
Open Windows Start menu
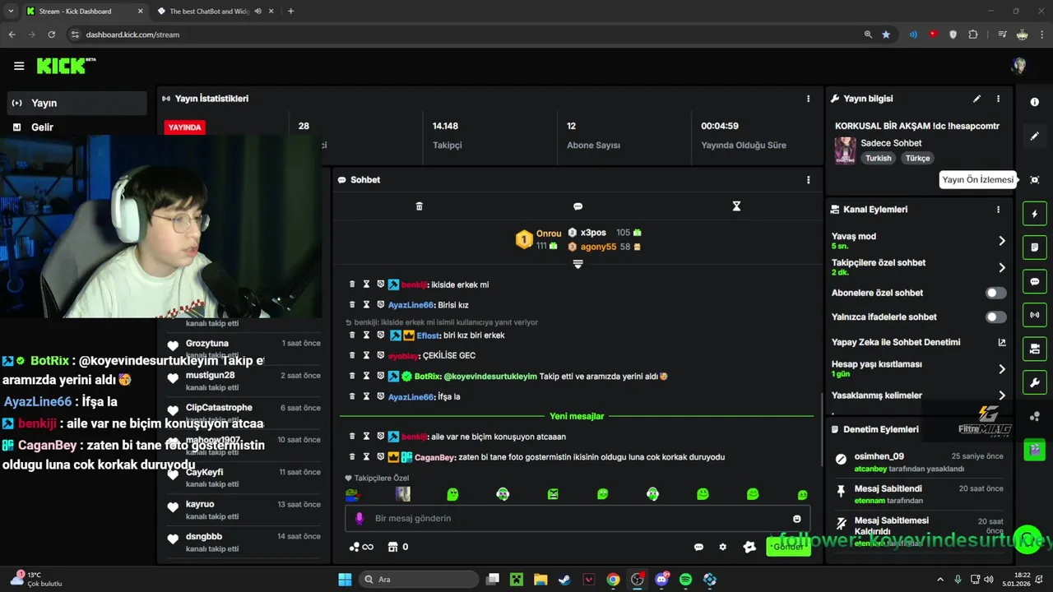point(345,580)
